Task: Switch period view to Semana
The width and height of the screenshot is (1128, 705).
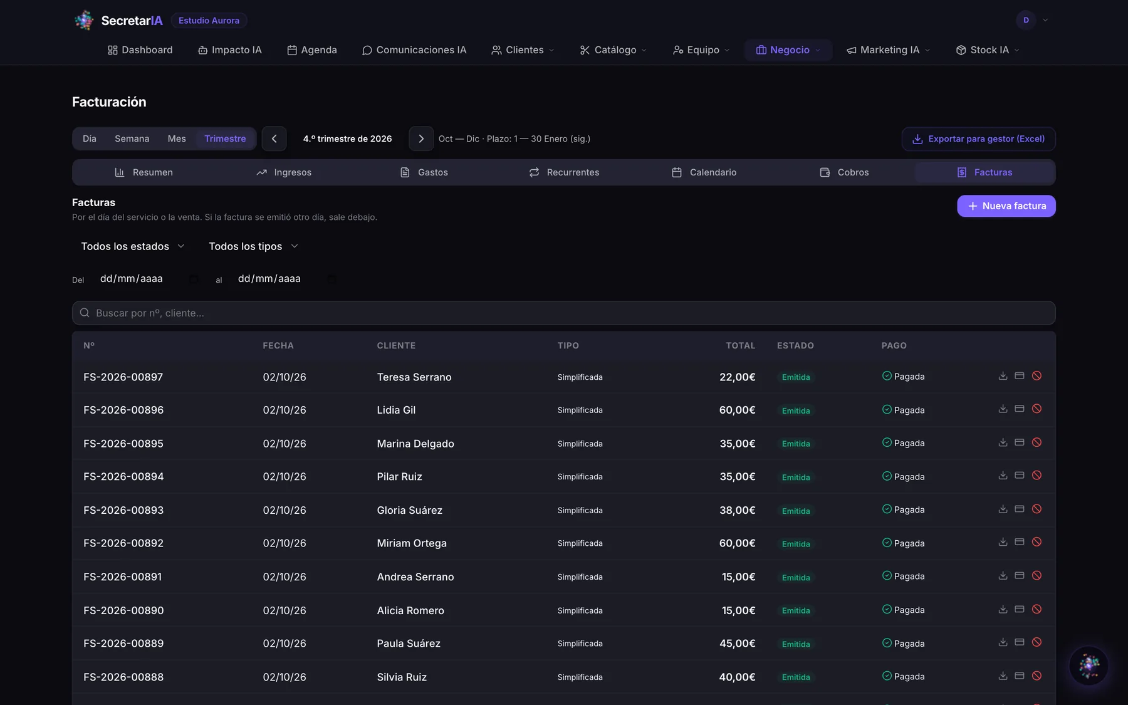Action: (x=132, y=138)
